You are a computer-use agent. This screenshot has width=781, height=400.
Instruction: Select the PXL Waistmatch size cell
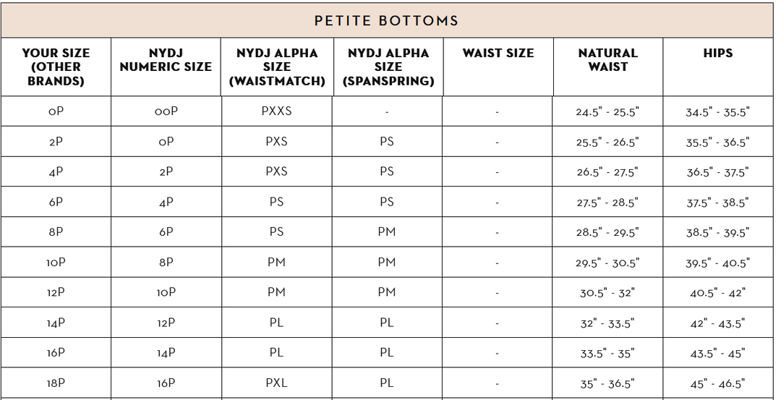click(x=276, y=383)
